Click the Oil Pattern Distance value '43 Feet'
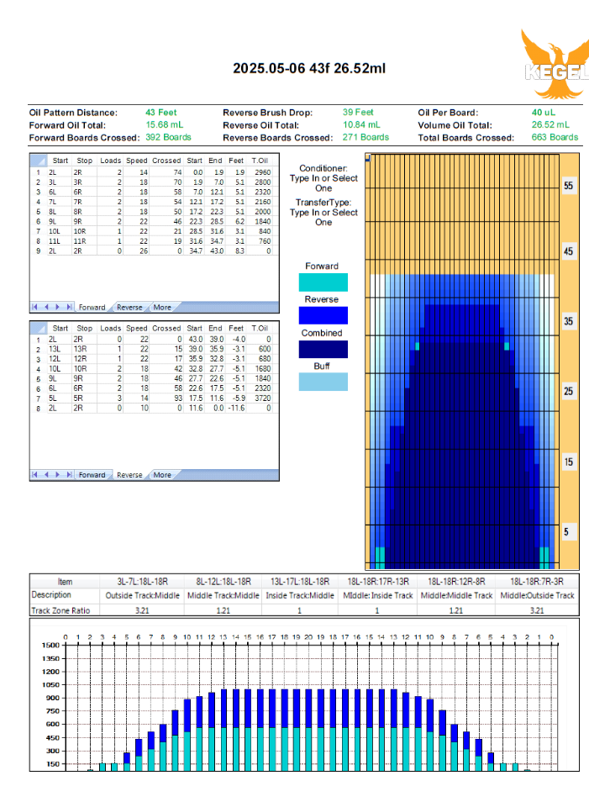The height and width of the screenshot is (786, 589). (161, 113)
